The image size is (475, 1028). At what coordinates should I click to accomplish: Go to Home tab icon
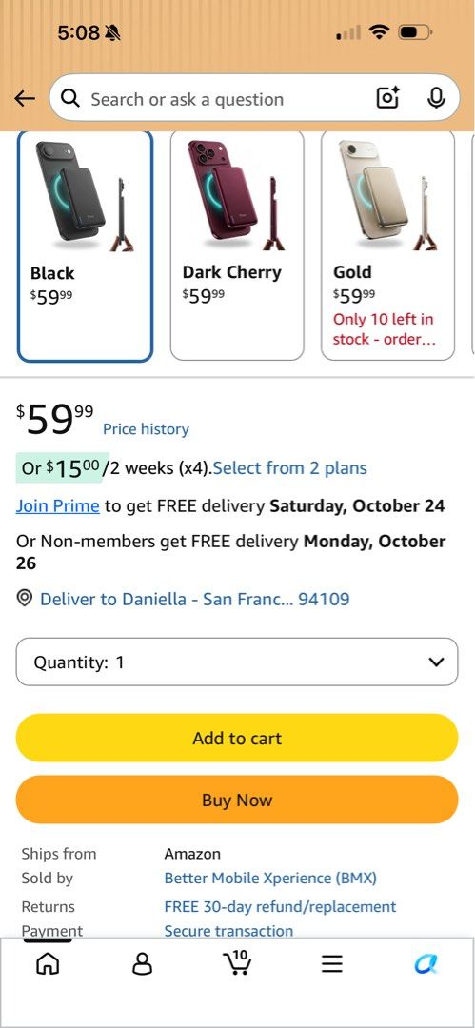click(48, 963)
